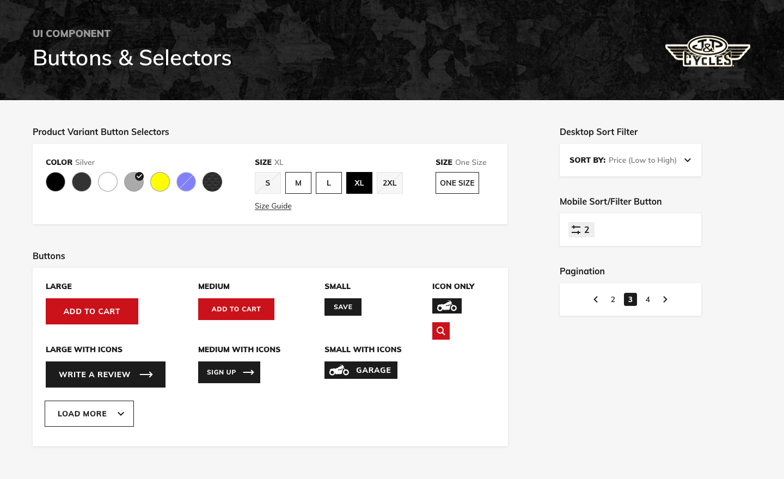Click Sign Up button with arrow
The width and height of the screenshot is (784, 479).
point(229,372)
